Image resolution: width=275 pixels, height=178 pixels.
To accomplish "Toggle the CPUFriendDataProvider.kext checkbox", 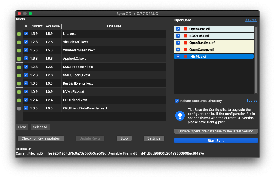I will (x=26, y=108).
